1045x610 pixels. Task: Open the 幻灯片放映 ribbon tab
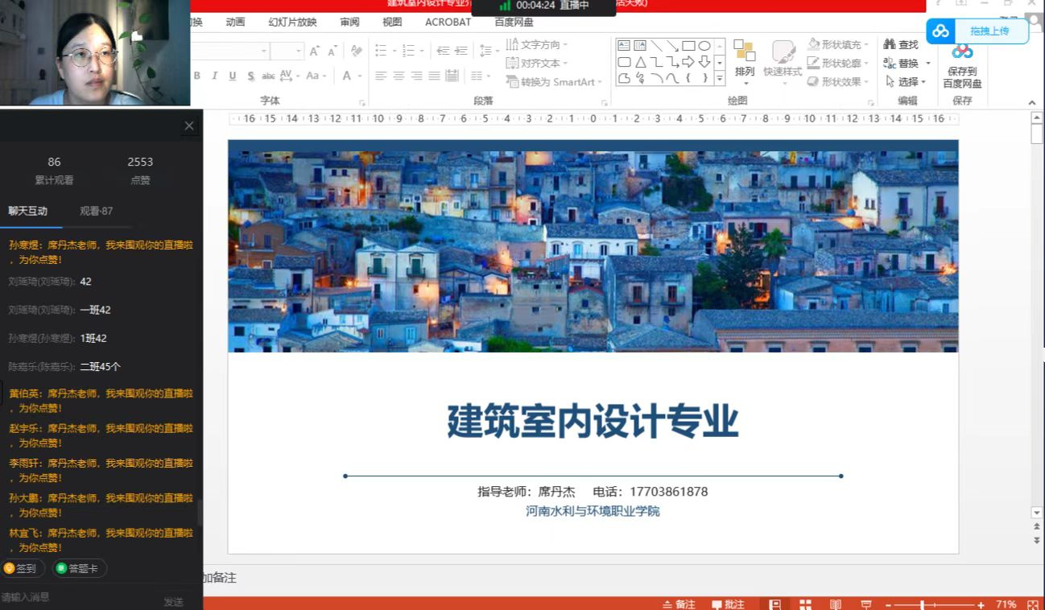(x=292, y=23)
